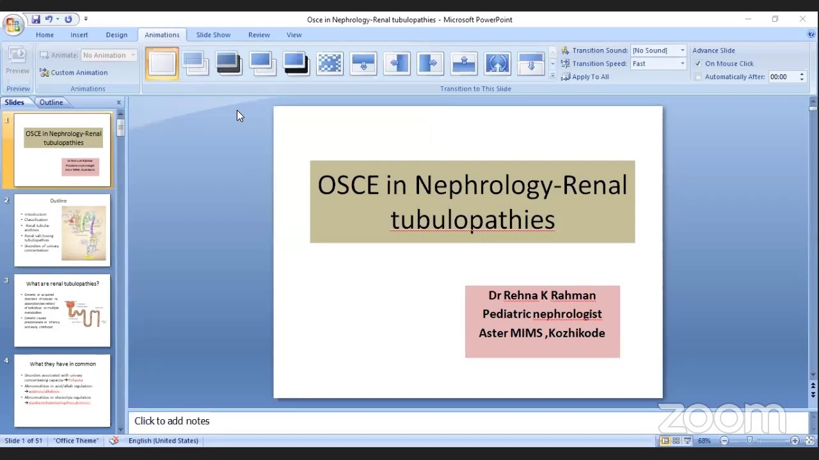The width and height of the screenshot is (819, 460).
Task: Click the Redo/Repeat icon
Action: [x=68, y=20]
